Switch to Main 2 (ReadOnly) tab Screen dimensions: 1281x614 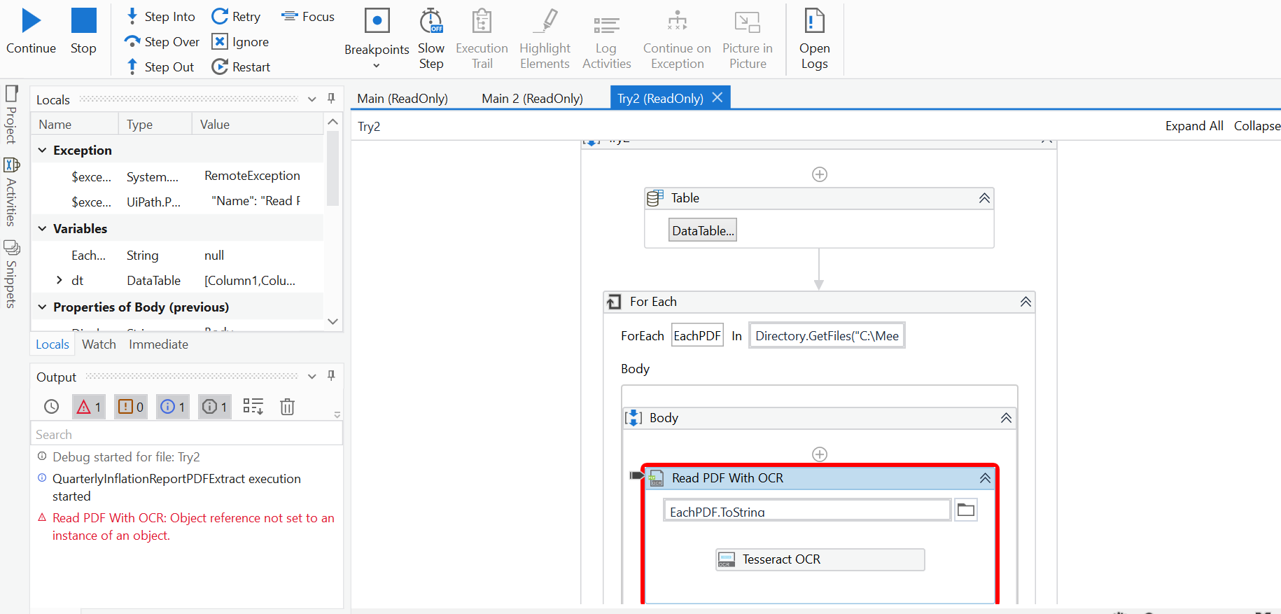pyautogui.click(x=532, y=98)
